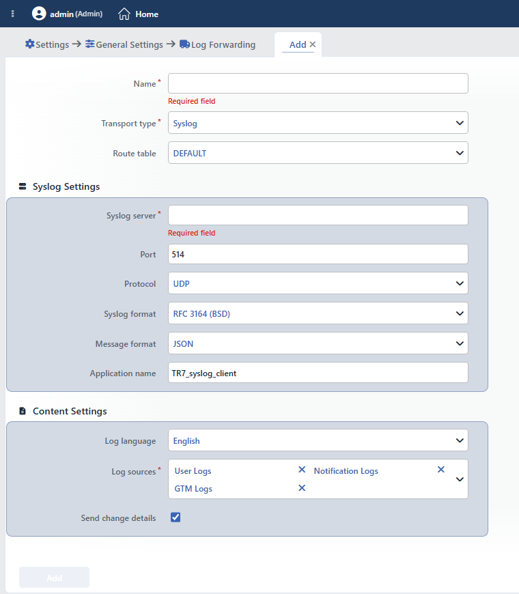Open the Message format dropdown showing JSON
The height and width of the screenshot is (594, 519).
tap(318, 343)
